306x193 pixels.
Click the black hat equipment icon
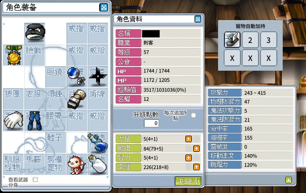35,32
